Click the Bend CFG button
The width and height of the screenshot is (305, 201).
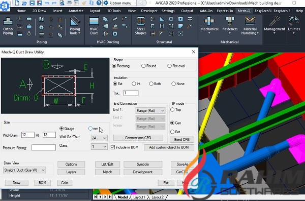point(182,140)
